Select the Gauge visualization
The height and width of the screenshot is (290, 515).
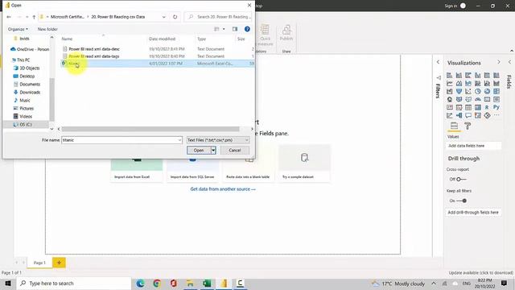pyautogui.click(x=477, y=99)
